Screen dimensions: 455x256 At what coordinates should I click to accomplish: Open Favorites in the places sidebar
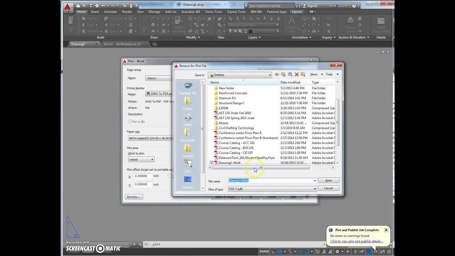point(188,151)
